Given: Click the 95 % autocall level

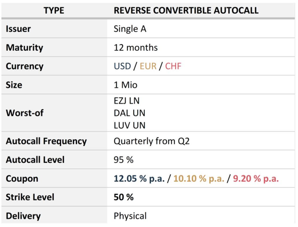Looking at the screenshot, I should [x=124, y=160].
